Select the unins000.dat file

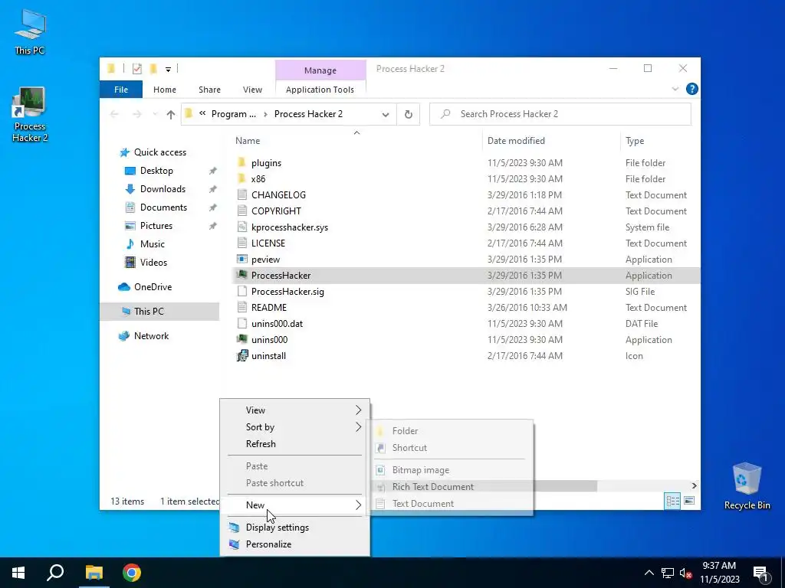[277, 324]
